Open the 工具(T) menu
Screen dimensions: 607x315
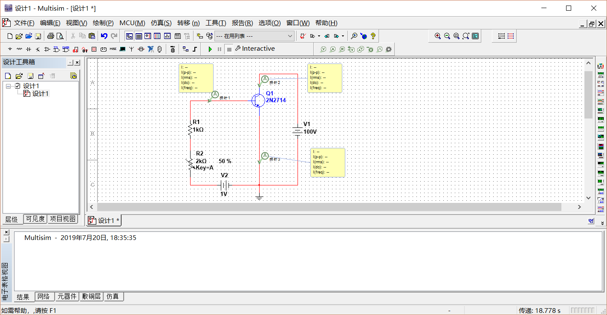216,23
